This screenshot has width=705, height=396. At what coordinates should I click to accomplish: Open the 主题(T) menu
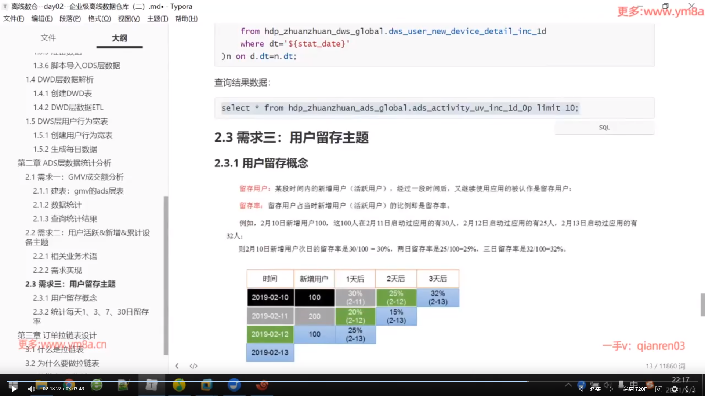[158, 18]
